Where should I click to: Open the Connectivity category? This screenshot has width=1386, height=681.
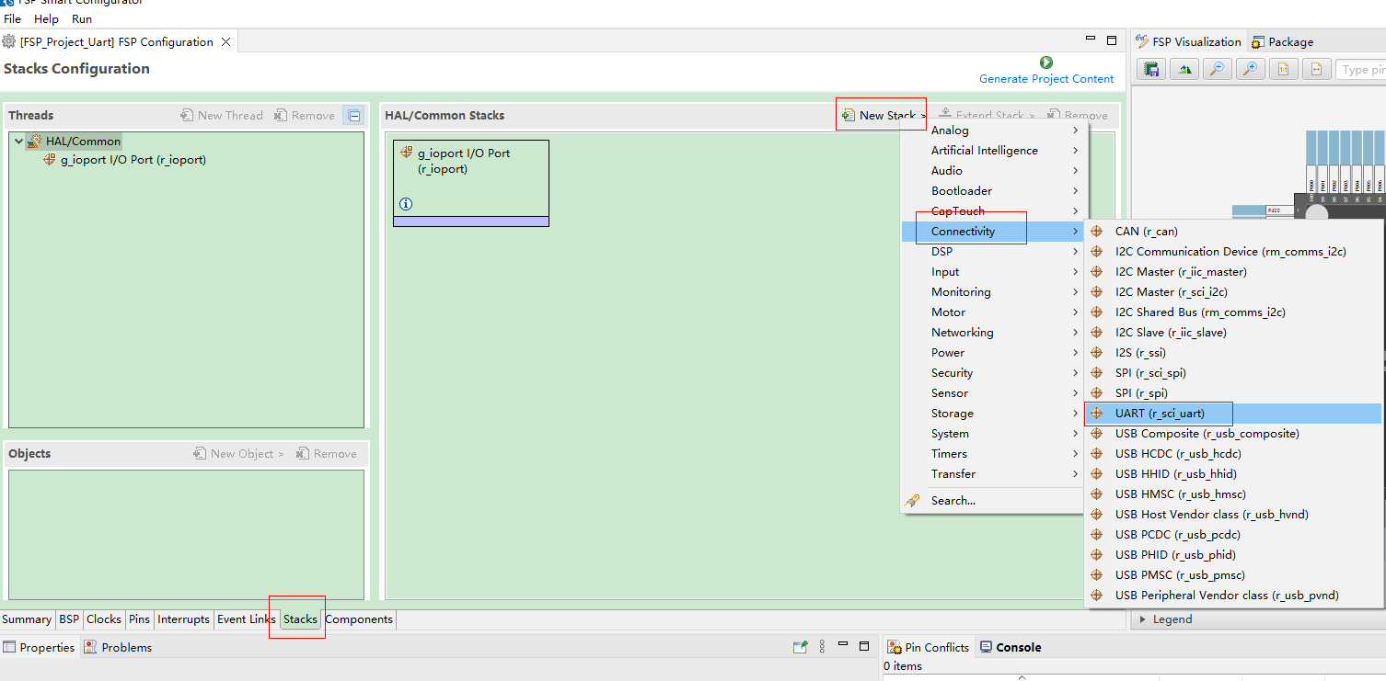point(994,232)
